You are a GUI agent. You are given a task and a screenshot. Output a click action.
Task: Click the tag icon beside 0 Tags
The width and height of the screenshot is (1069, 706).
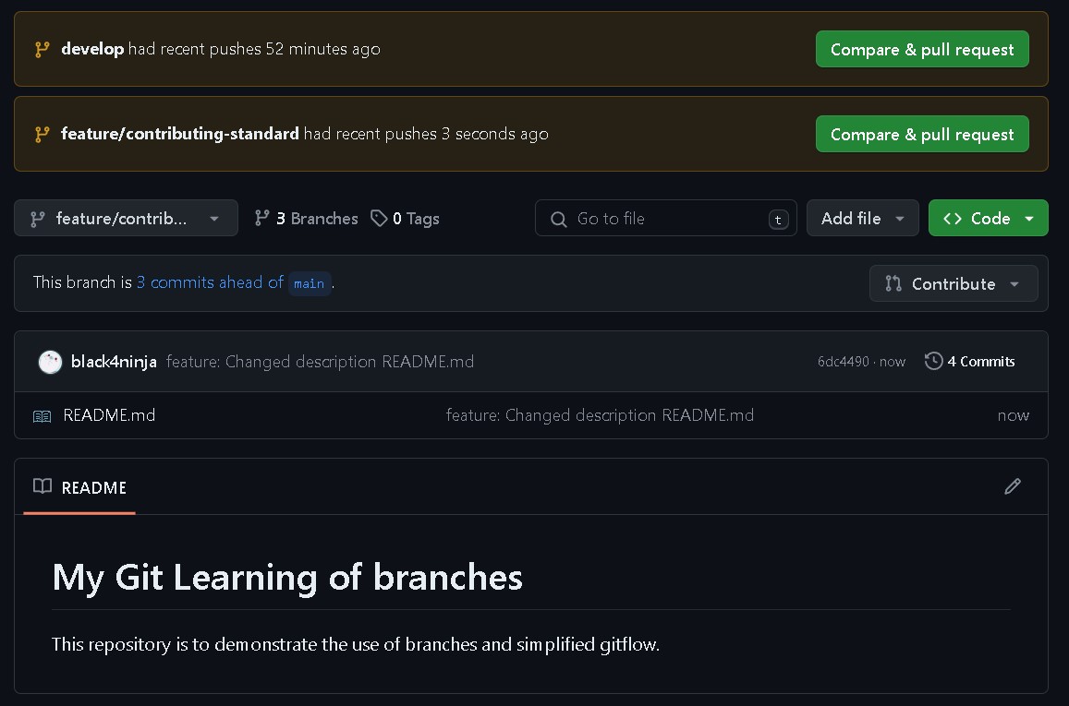(x=379, y=218)
